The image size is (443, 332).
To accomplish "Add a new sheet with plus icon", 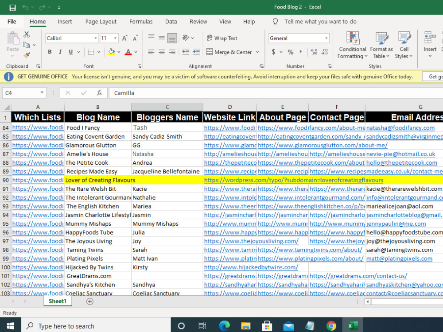I will coord(89,301).
